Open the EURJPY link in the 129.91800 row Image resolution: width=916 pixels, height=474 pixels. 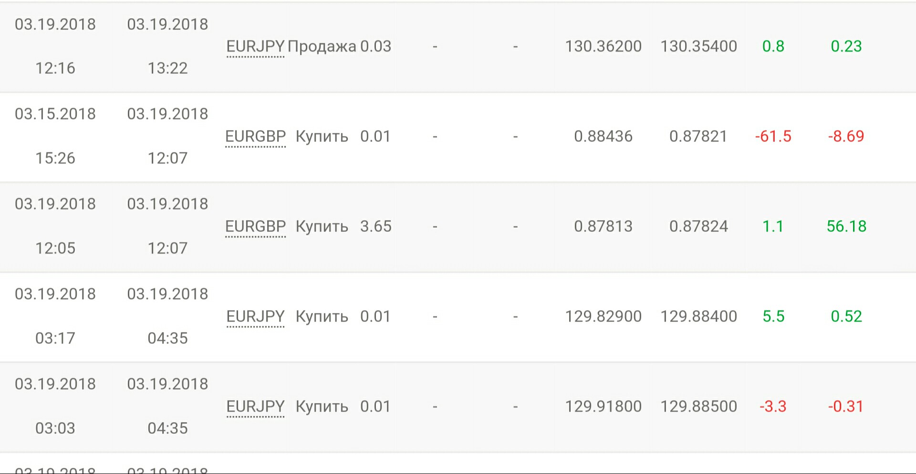point(255,406)
